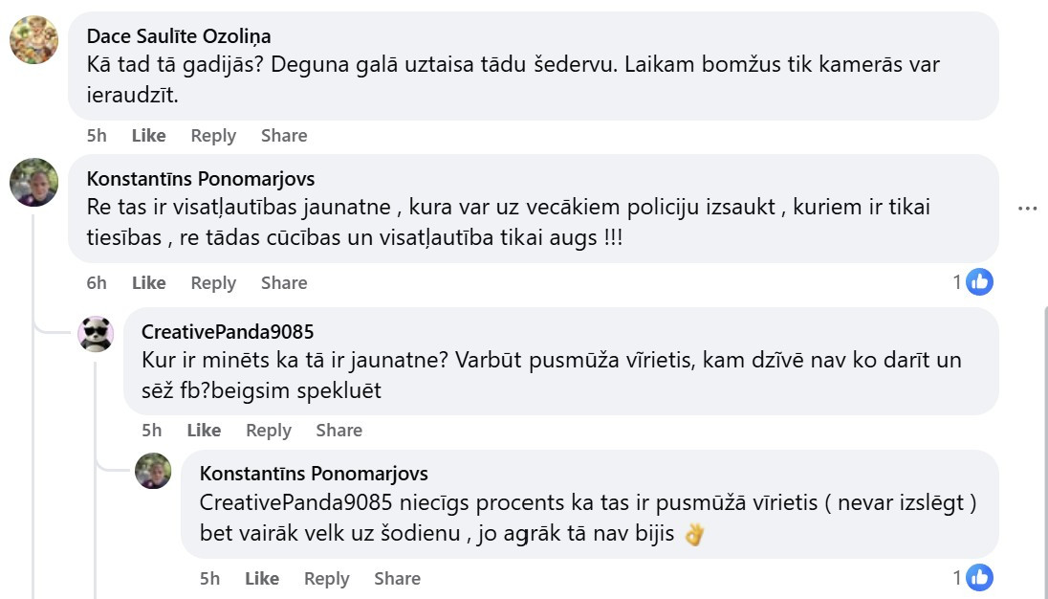Open Dace Saulīte Ozoliņa's profile picture

pyautogui.click(x=34, y=39)
